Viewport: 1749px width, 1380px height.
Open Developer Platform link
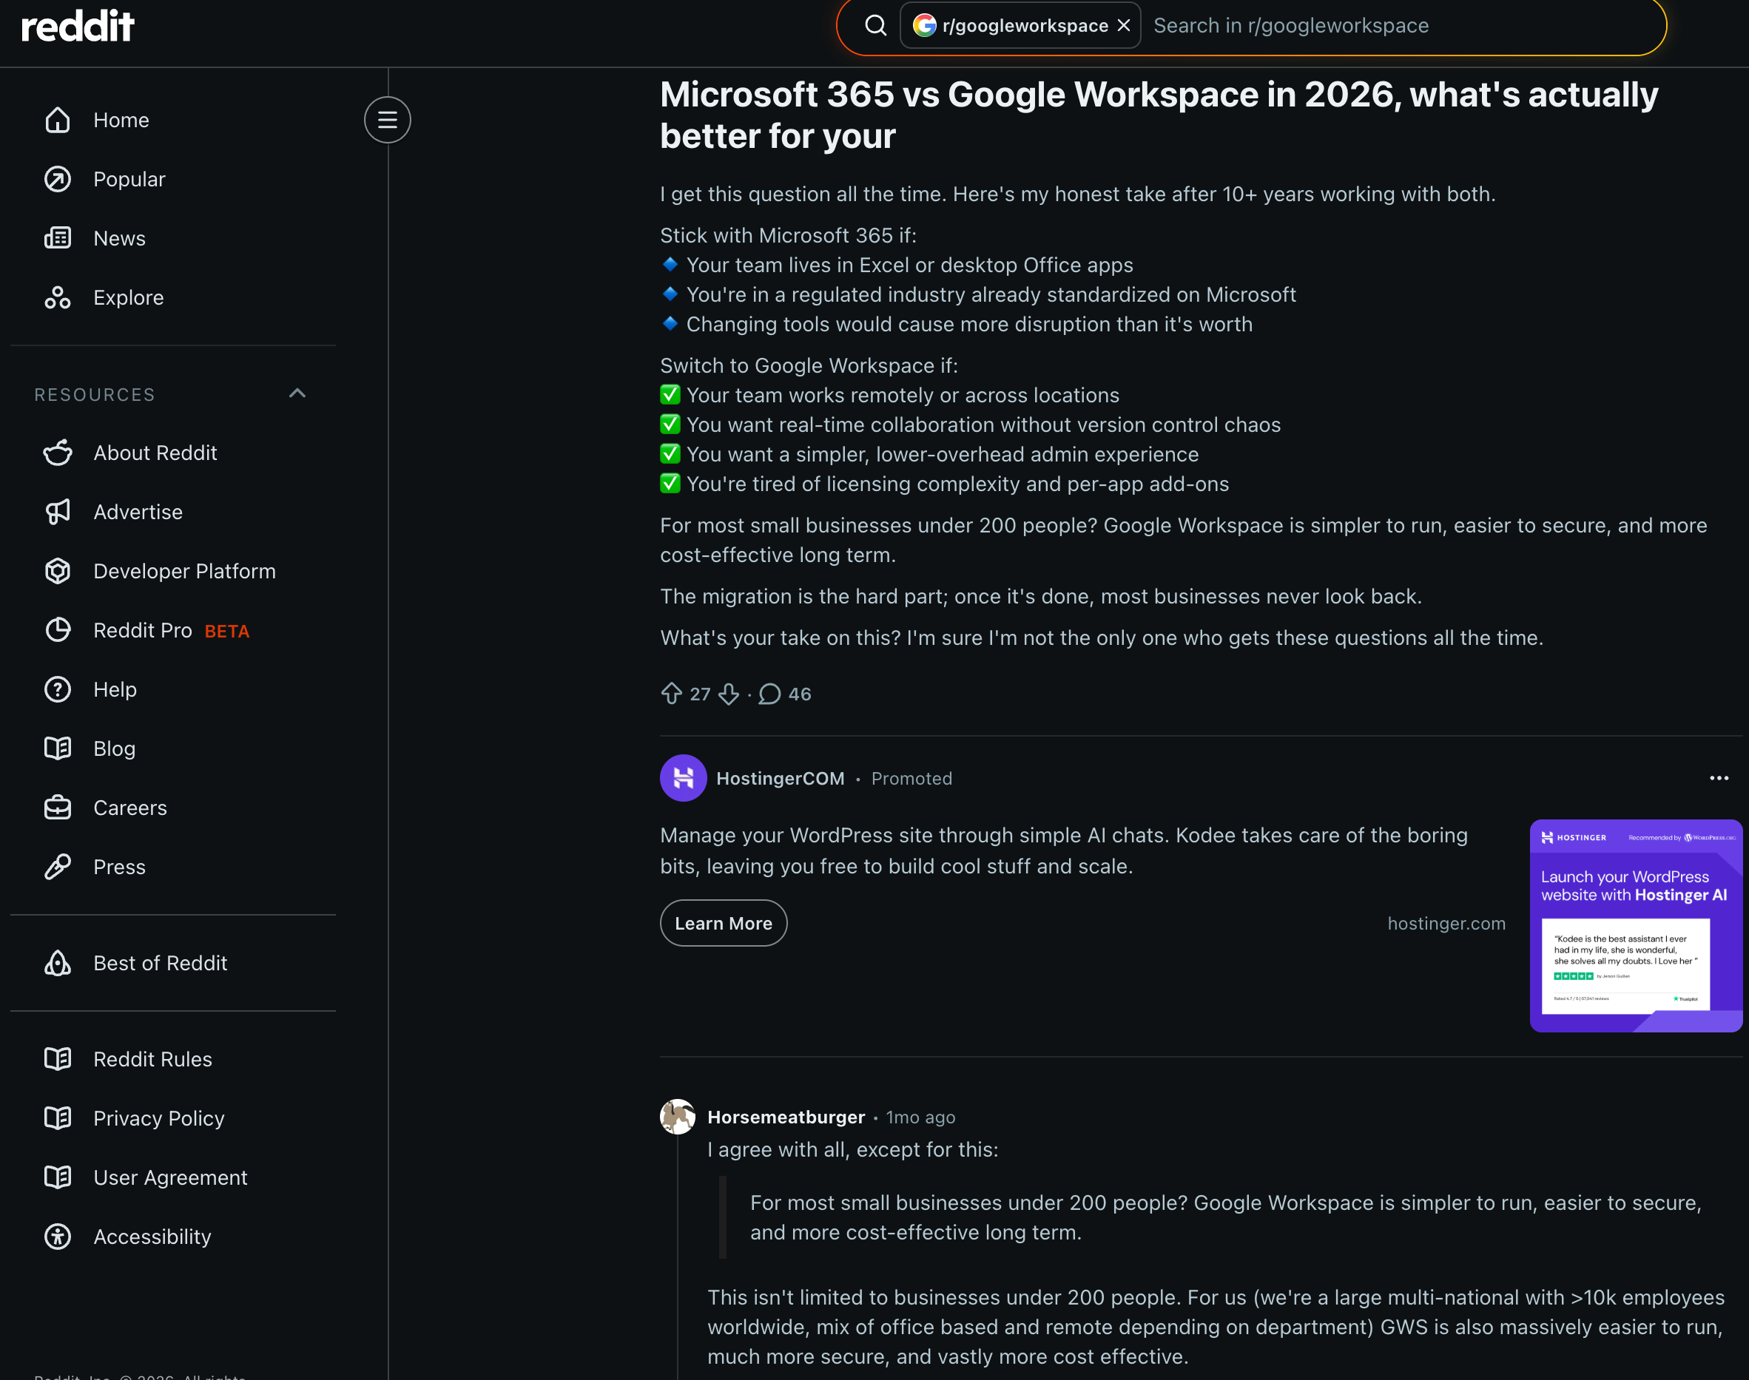[184, 570]
